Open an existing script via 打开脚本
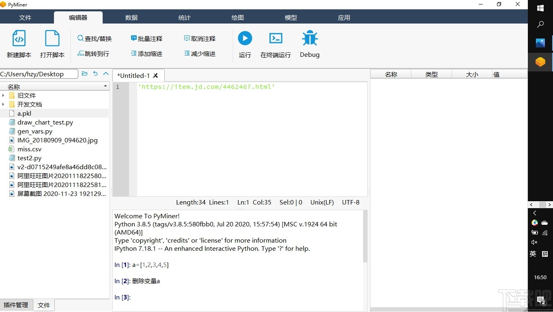 tap(52, 43)
